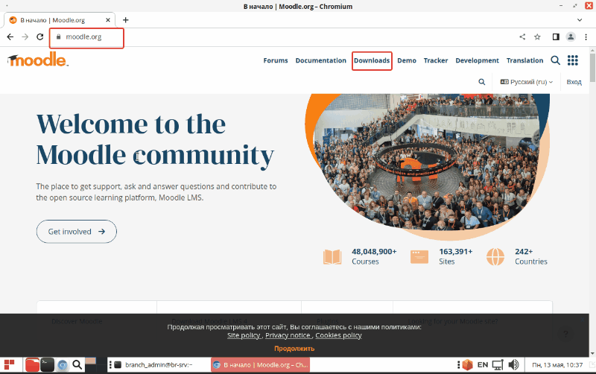
Task: Click the Countries globe icon
Action: pyautogui.click(x=495, y=256)
